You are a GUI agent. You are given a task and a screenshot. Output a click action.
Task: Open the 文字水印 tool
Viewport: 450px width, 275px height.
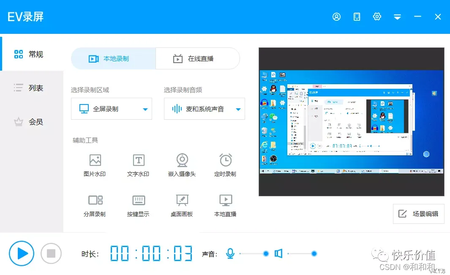click(x=138, y=165)
